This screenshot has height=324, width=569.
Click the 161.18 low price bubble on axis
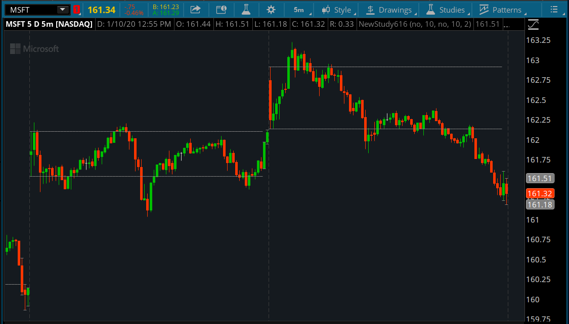point(540,204)
